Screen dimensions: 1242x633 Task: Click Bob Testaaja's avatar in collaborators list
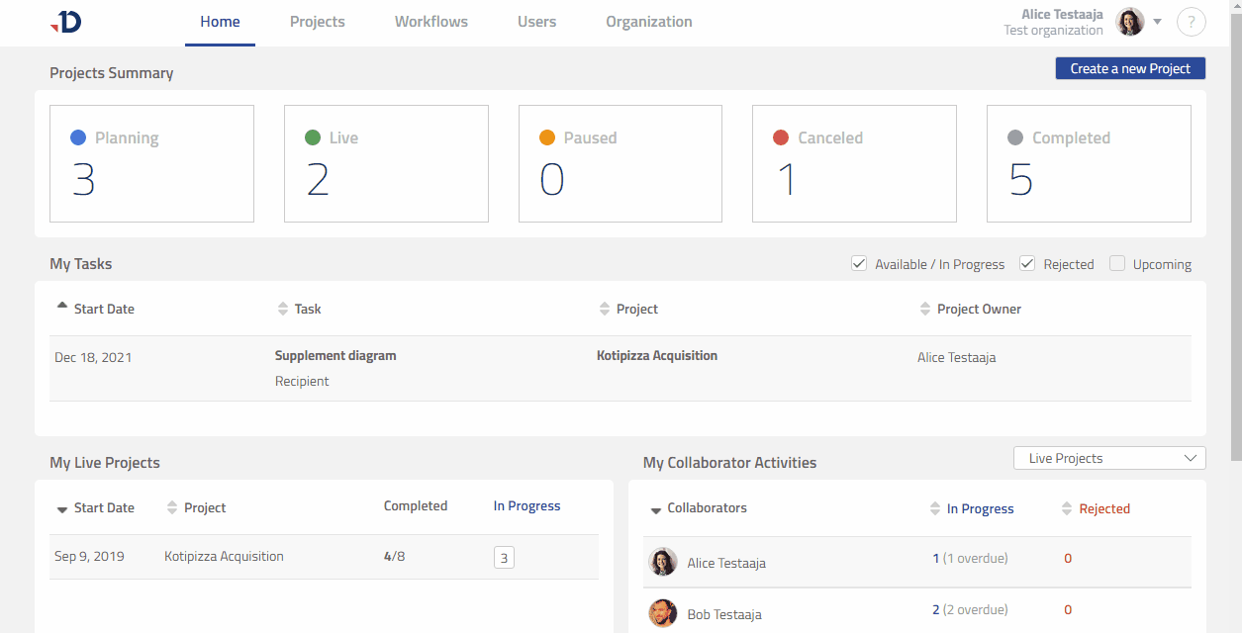pos(662,613)
